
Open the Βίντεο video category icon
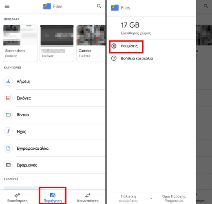[8, 115]
